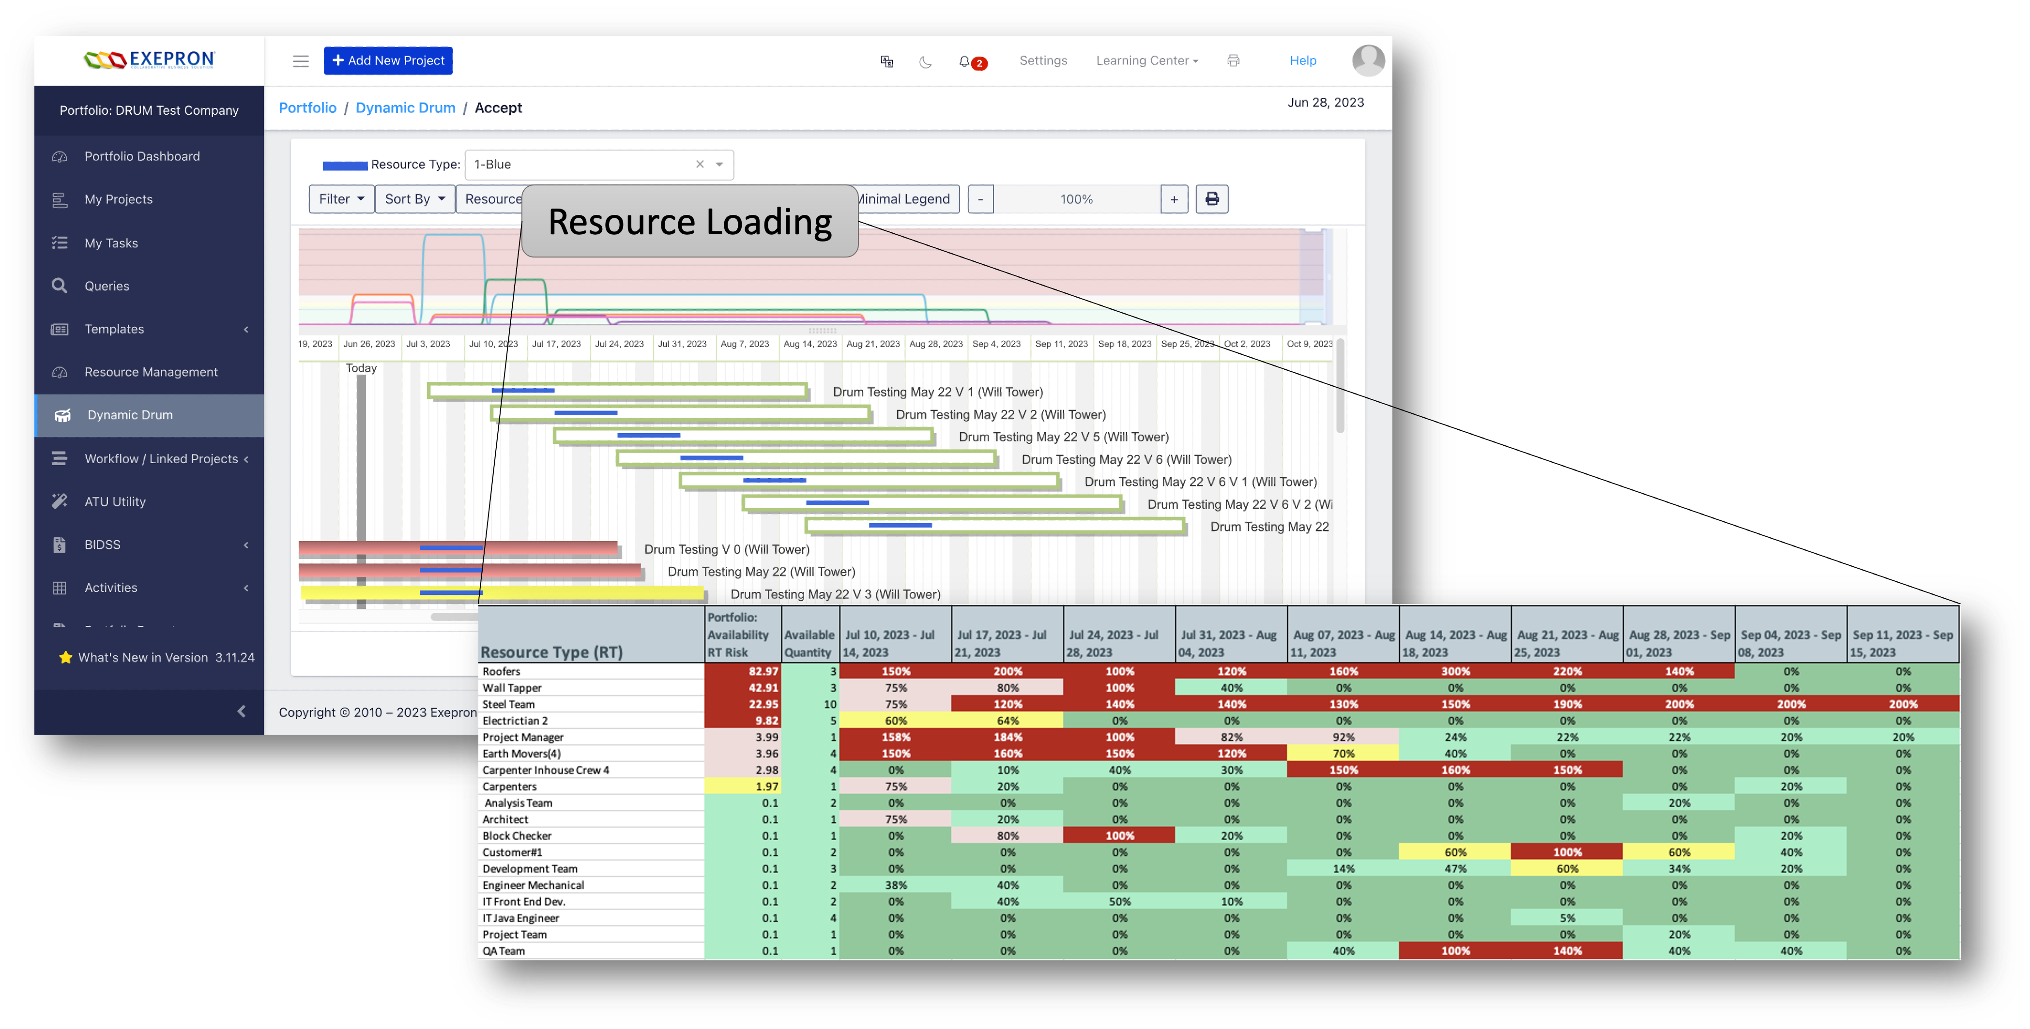Open My Tasks menu item
This screenshot has width=2030, height=1029.
click(149, 242)
